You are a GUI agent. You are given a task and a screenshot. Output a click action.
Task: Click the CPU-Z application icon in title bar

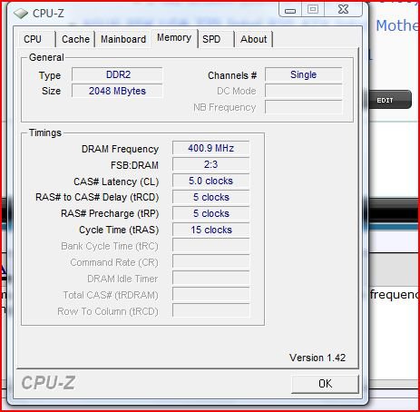point(21,14)
